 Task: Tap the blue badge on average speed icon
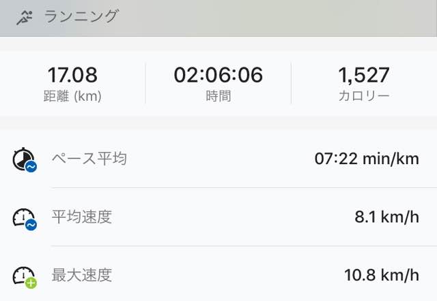point(31,225)
